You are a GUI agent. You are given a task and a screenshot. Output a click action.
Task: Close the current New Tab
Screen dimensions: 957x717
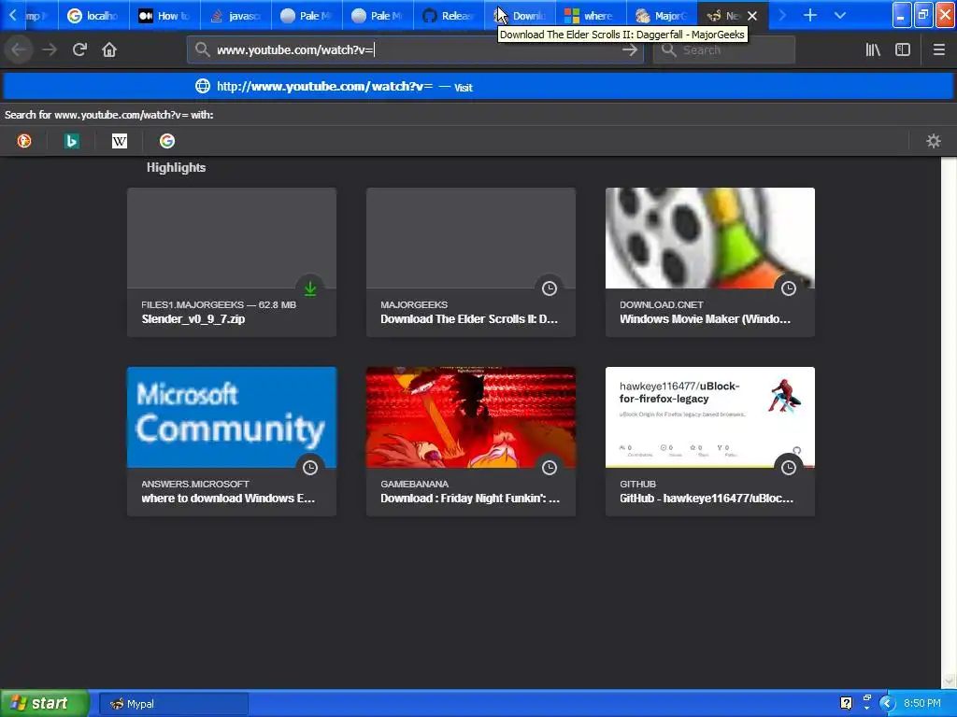tap(752, 16)
